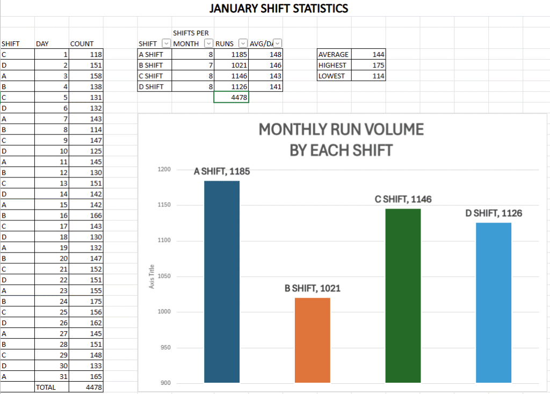550x394 pixels.
Task: Select the light blue D SHIFT chart bar
Action: tap(494, 302)
